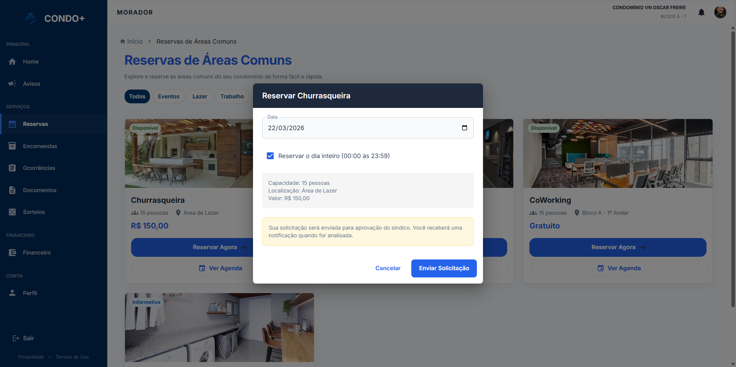Click the Início breadcrumb link

135,41
